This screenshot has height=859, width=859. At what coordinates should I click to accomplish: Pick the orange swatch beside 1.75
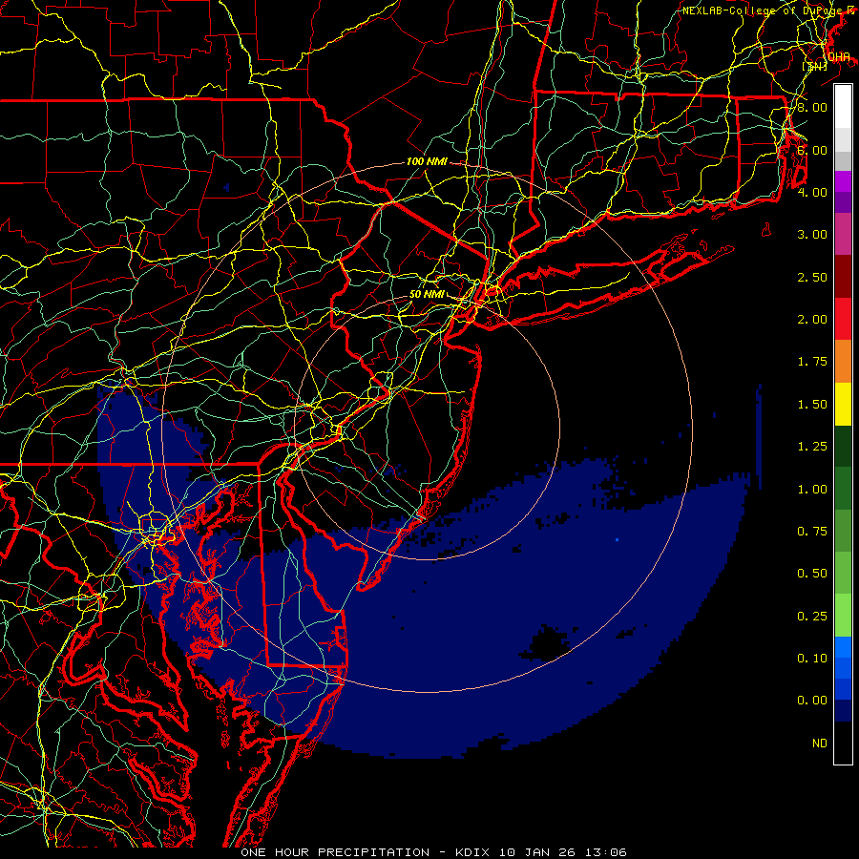pyautogui.click(x=843, y=362)
